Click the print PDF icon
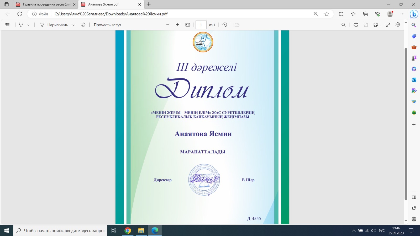 tap(356, 25)
